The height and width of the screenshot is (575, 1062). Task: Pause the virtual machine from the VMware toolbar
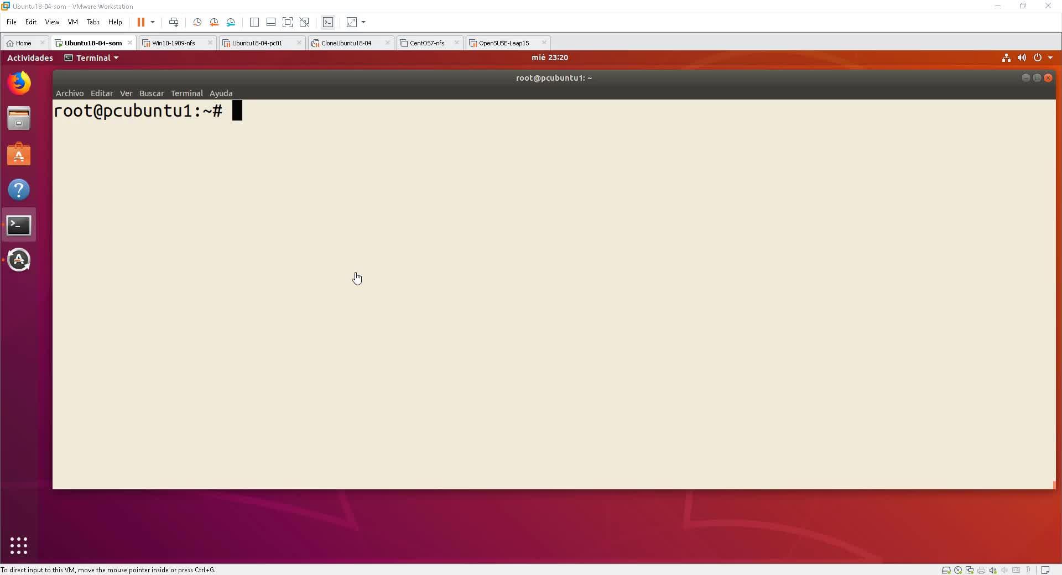[141, 22]
